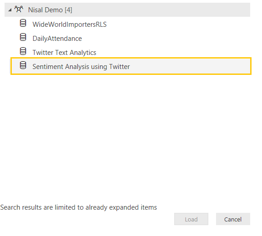The width and height of the screenshot is (262, 236).
Task: Click the Load button
Action: coord(191,219)
